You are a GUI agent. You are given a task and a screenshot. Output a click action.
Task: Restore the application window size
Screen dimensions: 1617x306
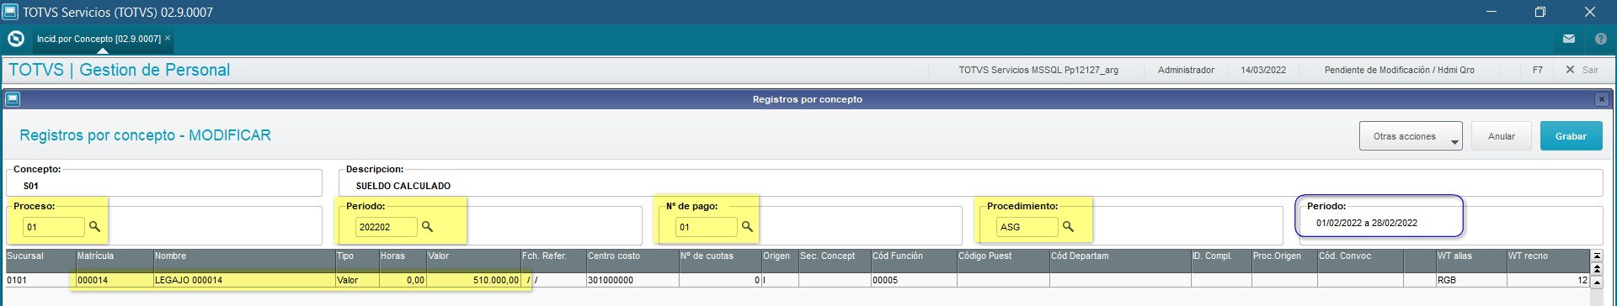tap(1540, 12)
